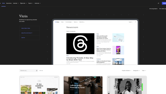Click the 'Meta and Microsoft' Llama story headline
166x94 pixels.
(102, 37)
